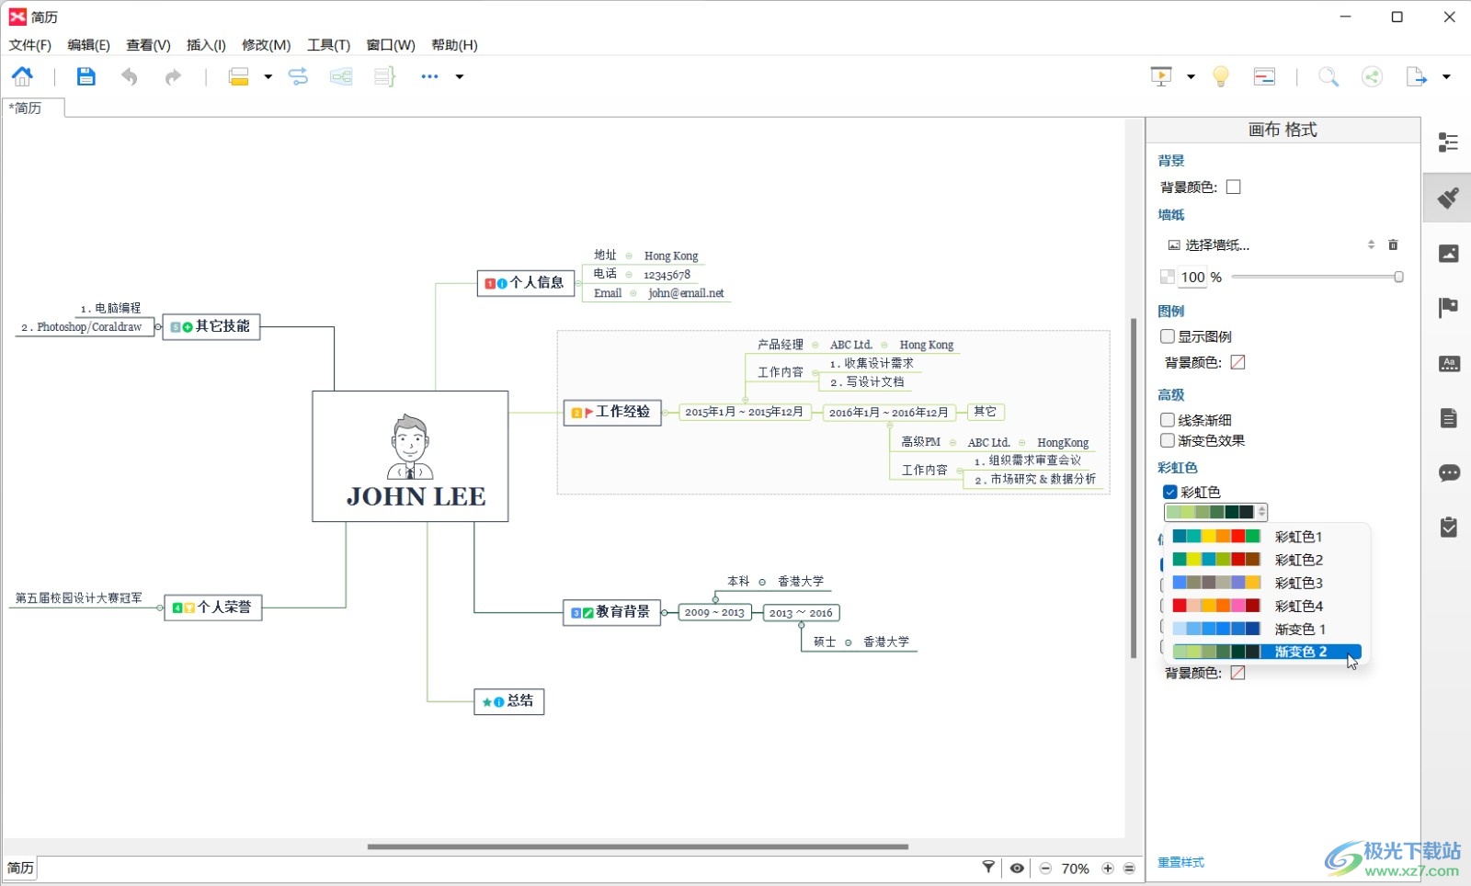Export the mind map file
This screenshot has width=1471, height=886.
click(x=1417, y=76)
